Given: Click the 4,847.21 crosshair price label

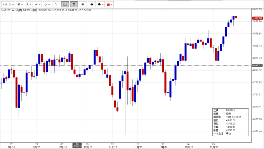Looking at the screenshot, I should 257,66.
